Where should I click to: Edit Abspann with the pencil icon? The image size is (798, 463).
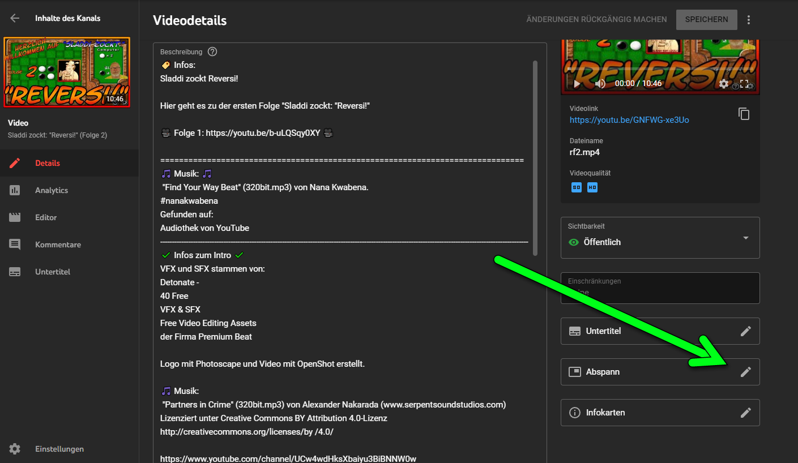(x=746, y=372)
